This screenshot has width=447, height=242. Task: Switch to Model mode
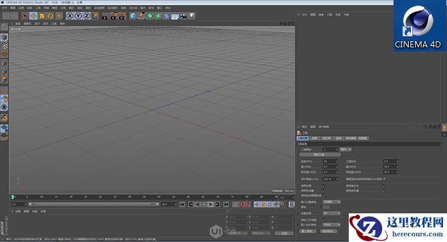click(4, 37)
